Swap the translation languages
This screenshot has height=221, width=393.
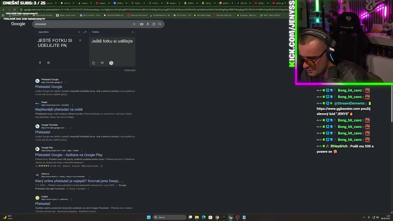[85, 32]
